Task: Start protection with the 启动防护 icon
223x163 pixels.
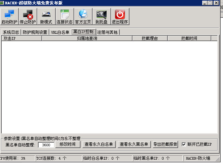Action: tap(9, 16)
